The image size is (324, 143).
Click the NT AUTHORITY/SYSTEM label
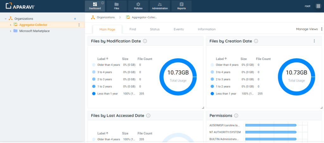pos(225,132)
